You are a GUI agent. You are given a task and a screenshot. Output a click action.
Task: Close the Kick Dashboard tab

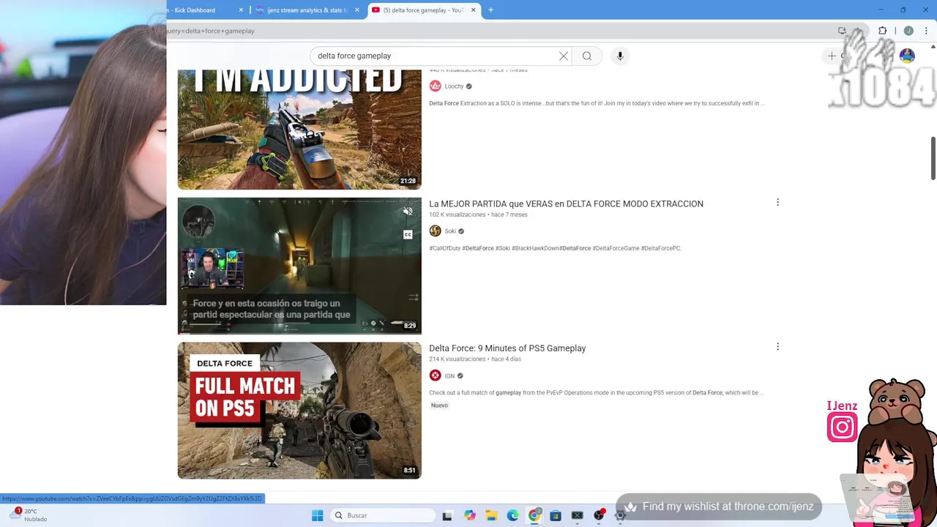click(x=241, y=10)
